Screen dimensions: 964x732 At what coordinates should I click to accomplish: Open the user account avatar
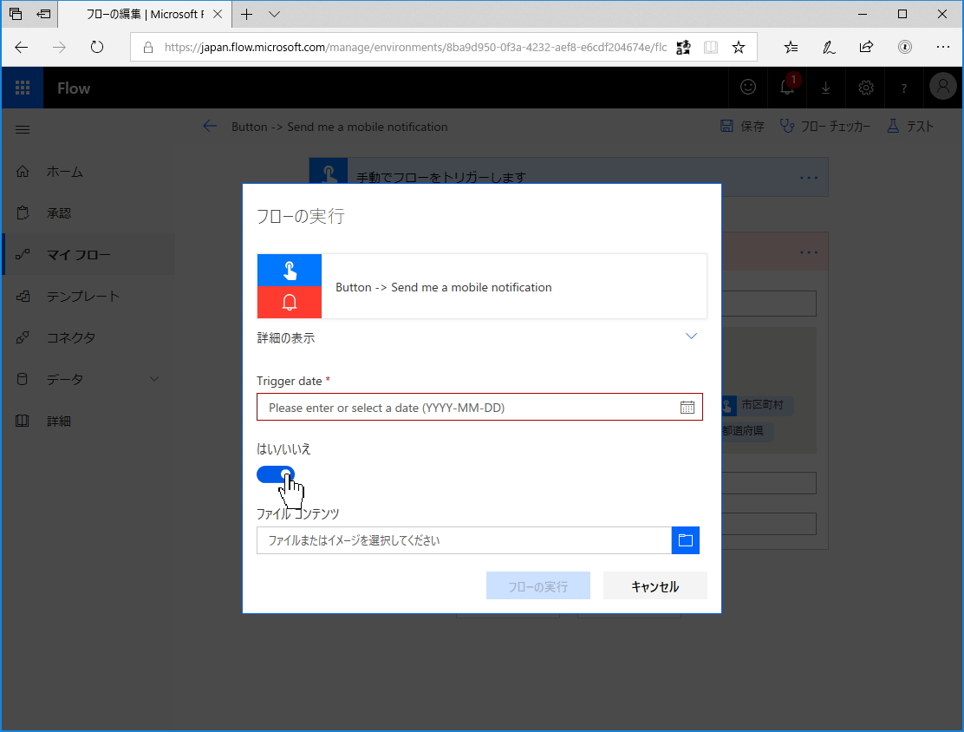[x=943, y=87]
